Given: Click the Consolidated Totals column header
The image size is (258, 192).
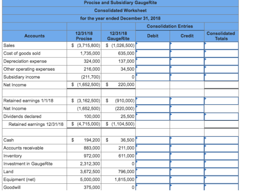Looking at the screenshot, I should pyautogui.click(x=221, y=36).
